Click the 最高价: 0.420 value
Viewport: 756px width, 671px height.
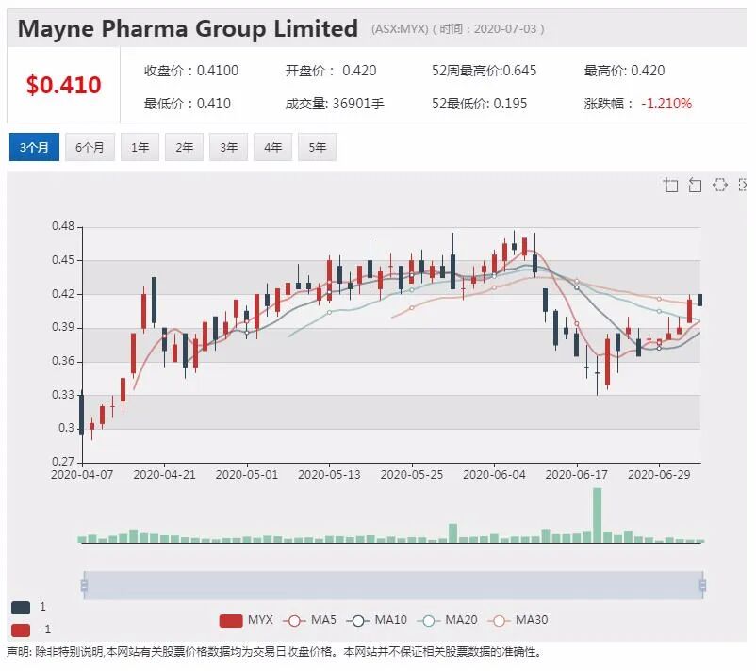pos(624,71)
